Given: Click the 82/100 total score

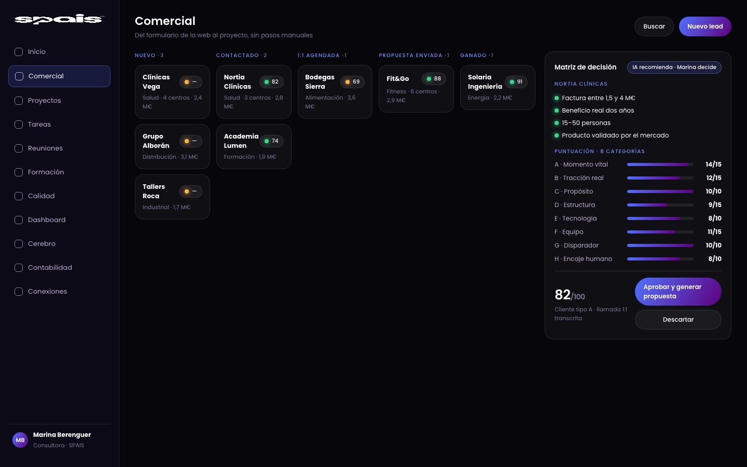Looking at the screenshot, I should tap(570, 295).
